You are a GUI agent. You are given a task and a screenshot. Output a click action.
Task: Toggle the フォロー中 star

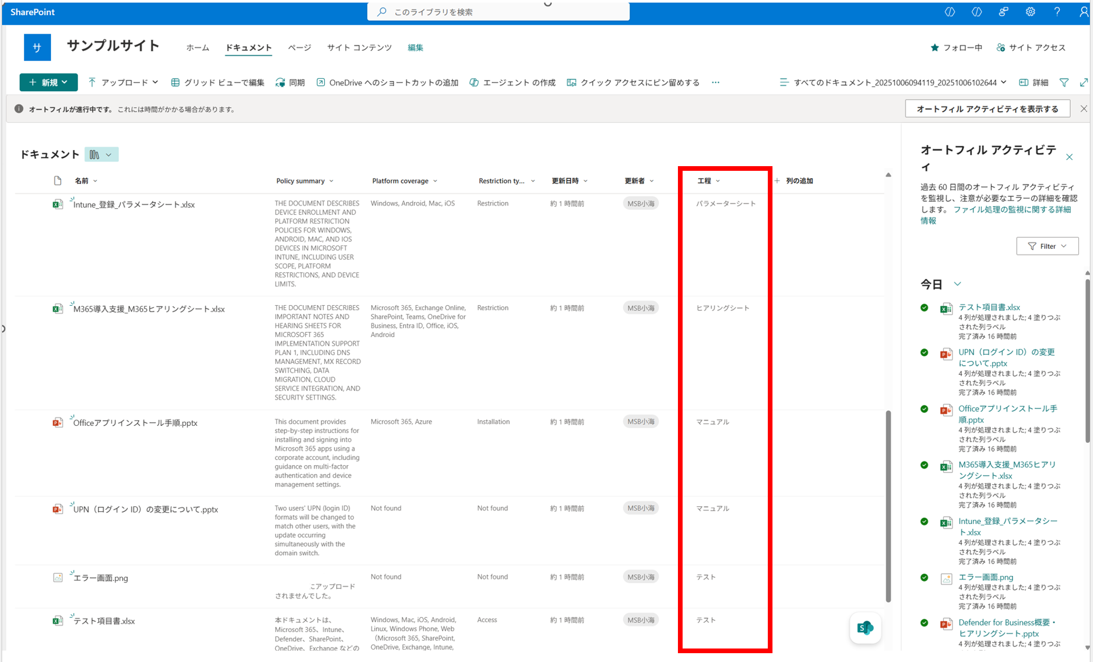935,48
